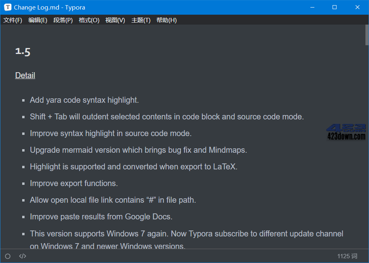
Task: Click the bullet about mermaid upgrade
Action: tap(138, 150)
